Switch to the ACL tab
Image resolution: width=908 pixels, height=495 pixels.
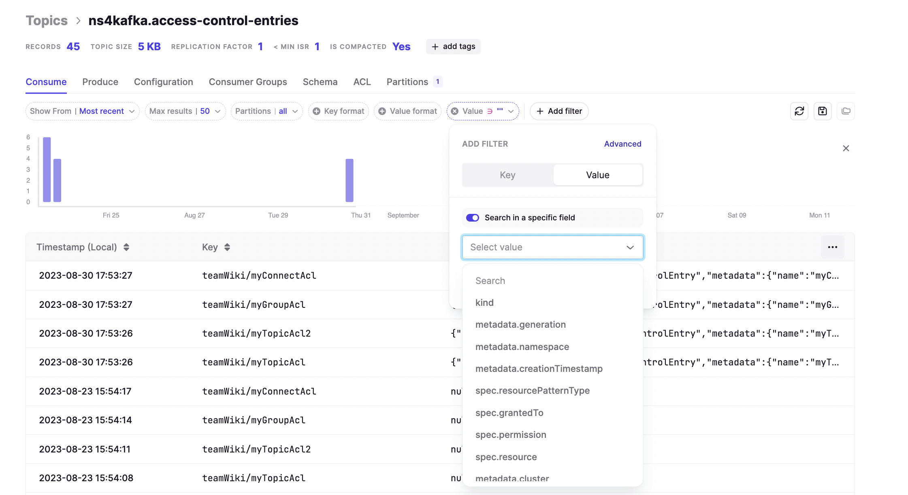(x=362, y=81)
